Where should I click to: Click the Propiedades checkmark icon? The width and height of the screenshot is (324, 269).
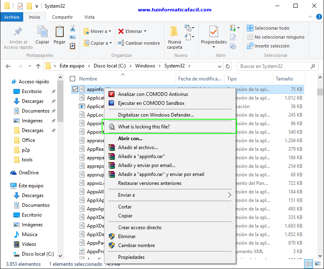pos(214,31)
